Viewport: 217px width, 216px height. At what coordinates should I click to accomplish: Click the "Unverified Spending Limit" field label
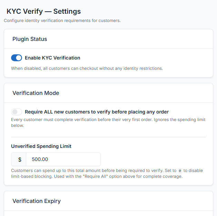tap(41, 146)
